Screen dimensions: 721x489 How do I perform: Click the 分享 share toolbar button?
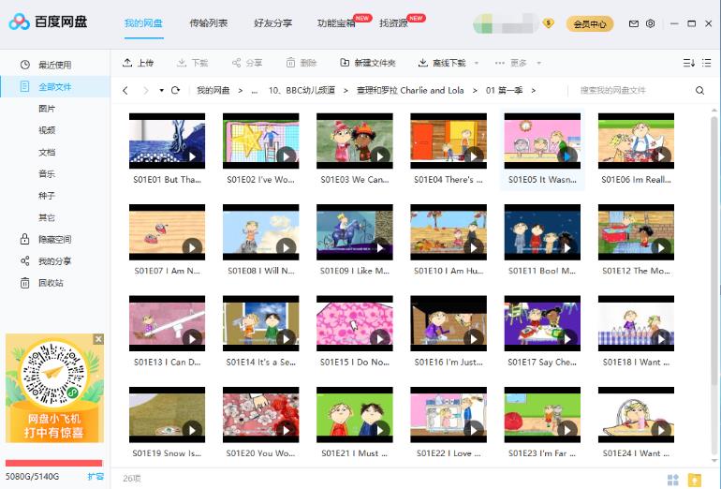click(x=247, y=63)
